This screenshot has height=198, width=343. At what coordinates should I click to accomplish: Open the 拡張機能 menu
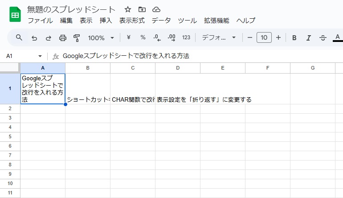coord(216,21)
